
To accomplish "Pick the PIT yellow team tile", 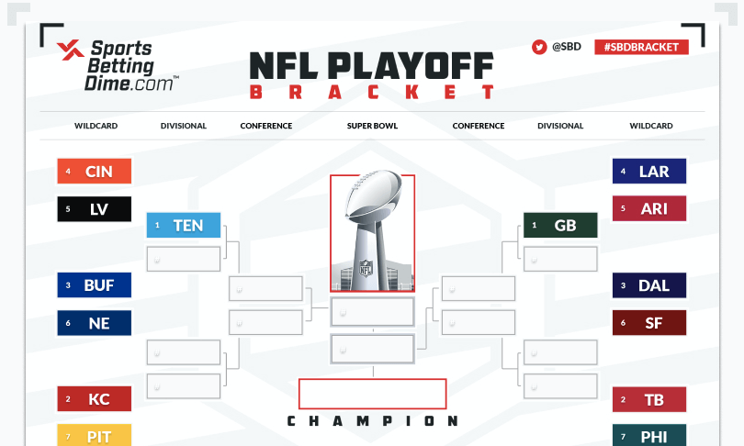I will click(x=95, y=435).
